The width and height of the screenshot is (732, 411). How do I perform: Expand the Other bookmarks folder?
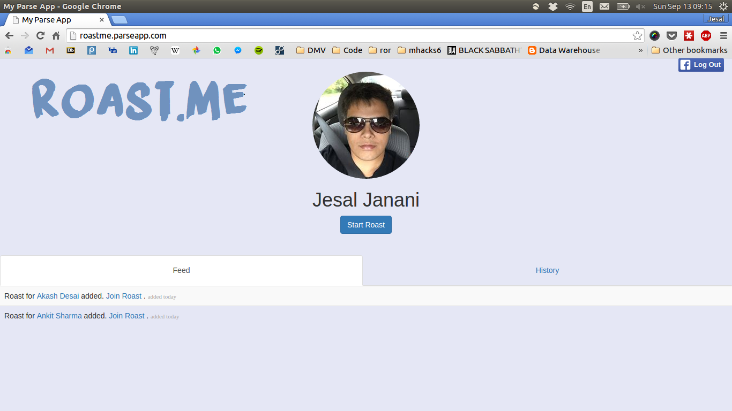(x=690, y=50)
